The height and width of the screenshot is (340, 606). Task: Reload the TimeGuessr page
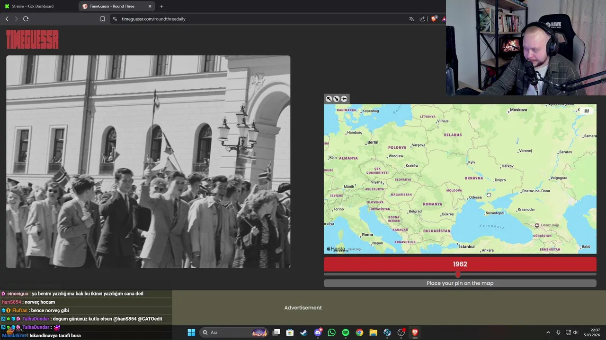[26, 19]
